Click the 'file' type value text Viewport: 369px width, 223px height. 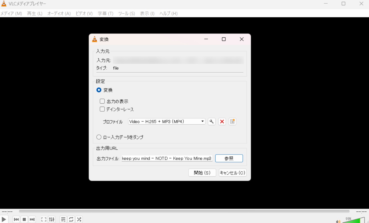pyautogui.click(x=116, y=68)
